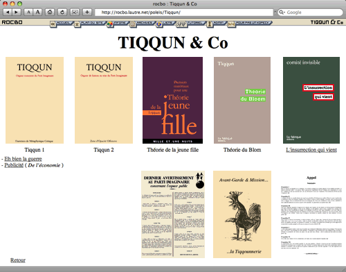346x272 pixels.
Task: Click the Accueil rewind icon in site nav
Action: tap(53, 24)
